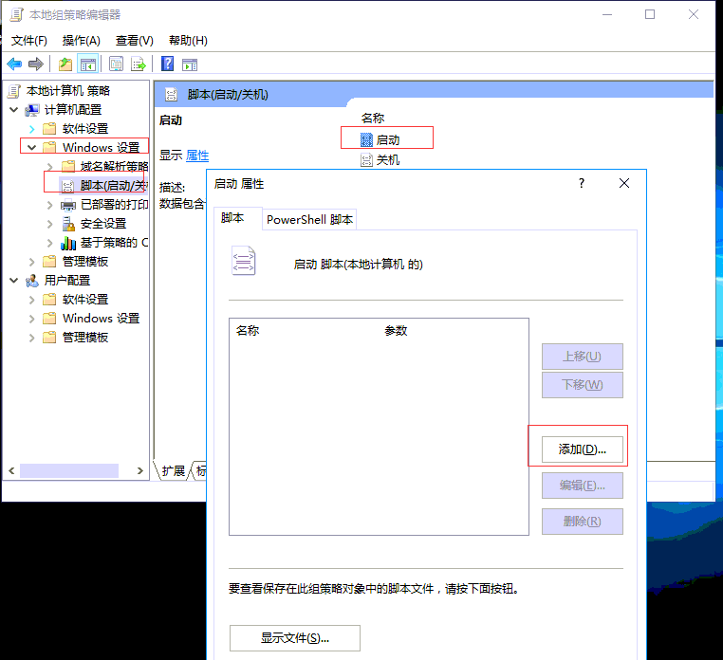
Task: Expand 软件设置 under 计算机配置
Action: click(x=31, y=129)
